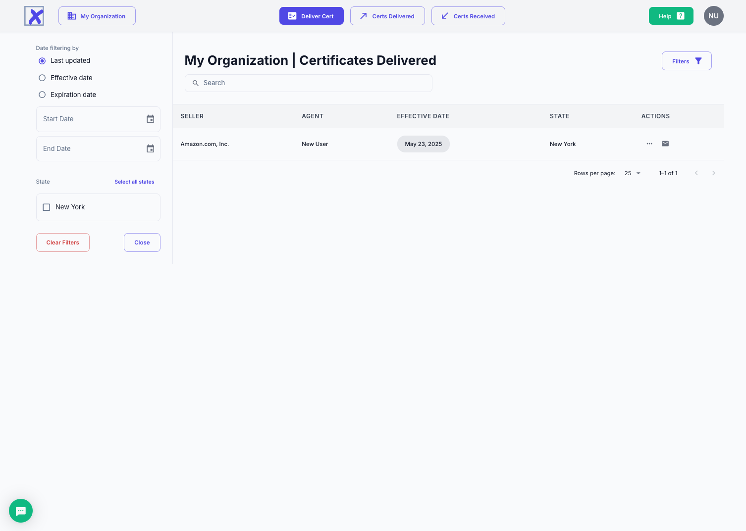Open the three-dot actions menu for Amazon.com
Screen dimensions: 746x531
pyautogui.click(x=649, y=144)
